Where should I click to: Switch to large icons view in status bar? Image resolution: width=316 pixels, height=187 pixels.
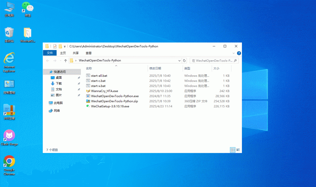click(238, 150)
